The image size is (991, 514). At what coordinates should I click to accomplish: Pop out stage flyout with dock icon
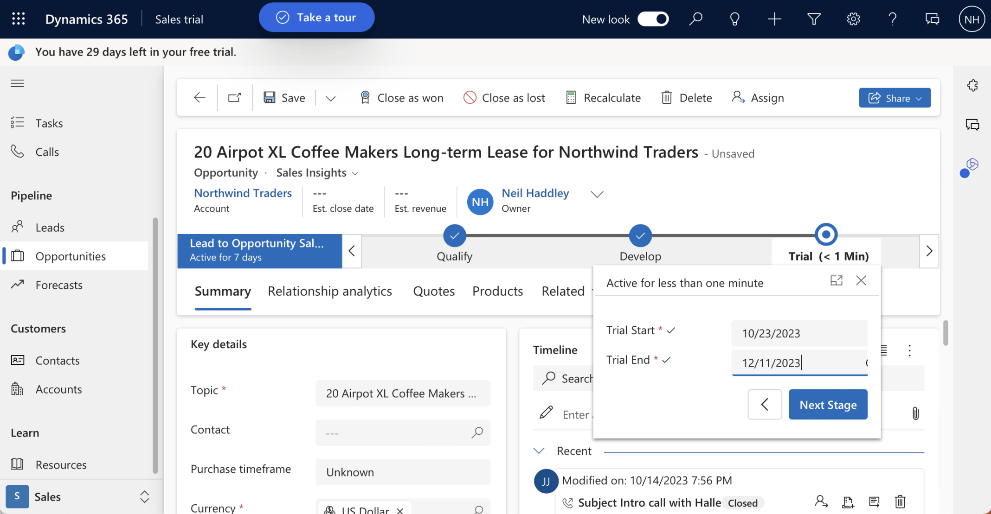click(x=836, y=281)
